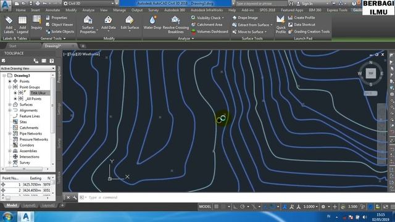
Task: Switch to the Analyze ribbon tab
Action: pos(88,10)
